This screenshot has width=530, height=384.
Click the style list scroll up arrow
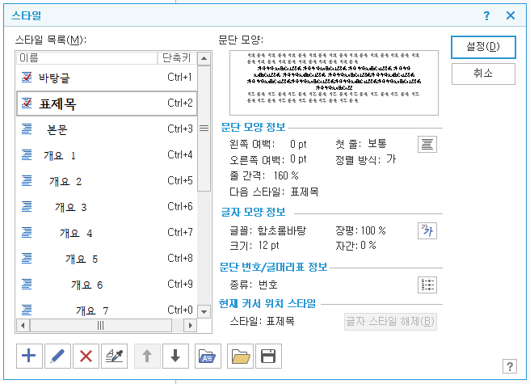[x=204, y=58]
